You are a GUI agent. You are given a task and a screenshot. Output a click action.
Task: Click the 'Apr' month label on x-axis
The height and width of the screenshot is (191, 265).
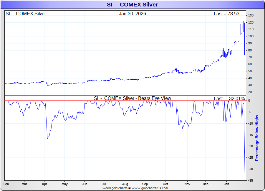pos(44,184)
